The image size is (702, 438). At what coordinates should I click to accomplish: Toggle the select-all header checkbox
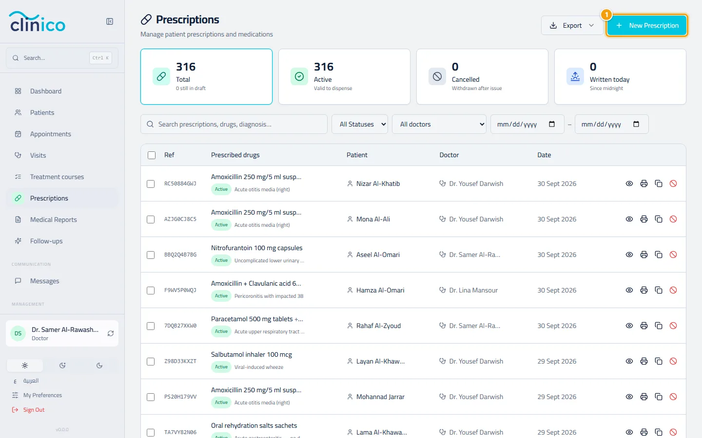pos(152,155)
